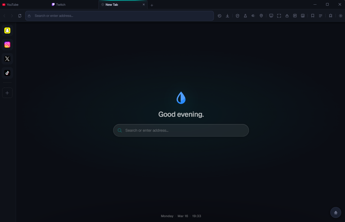
Task: Open Instagram from the sidebar
Action: (7, 45)
